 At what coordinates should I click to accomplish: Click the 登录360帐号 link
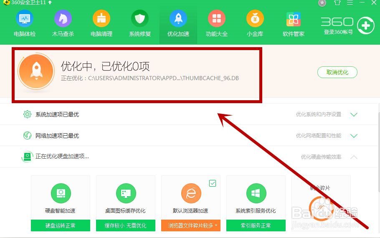pos(338,32)
